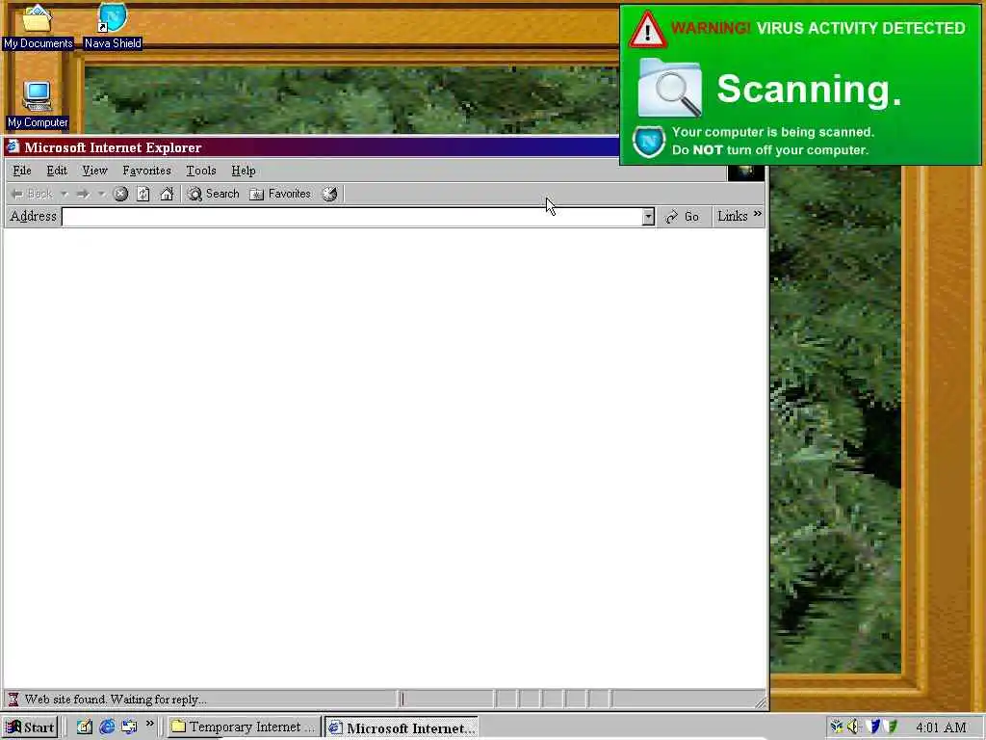The image size is (986, 740).
Task: Expand the Forward history dropdown arrow
Action: click(x=101, y=194)
